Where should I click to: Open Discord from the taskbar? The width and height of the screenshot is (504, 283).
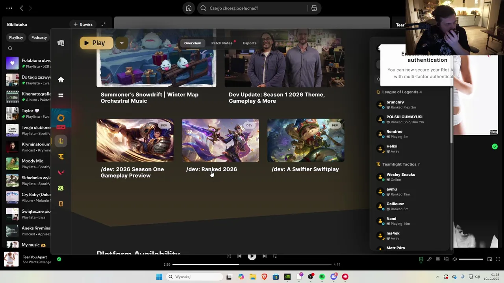click(x=334, y=277)
